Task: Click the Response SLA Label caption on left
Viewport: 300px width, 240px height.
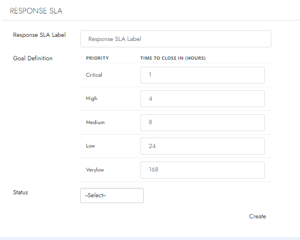Action: coord(39,35)
